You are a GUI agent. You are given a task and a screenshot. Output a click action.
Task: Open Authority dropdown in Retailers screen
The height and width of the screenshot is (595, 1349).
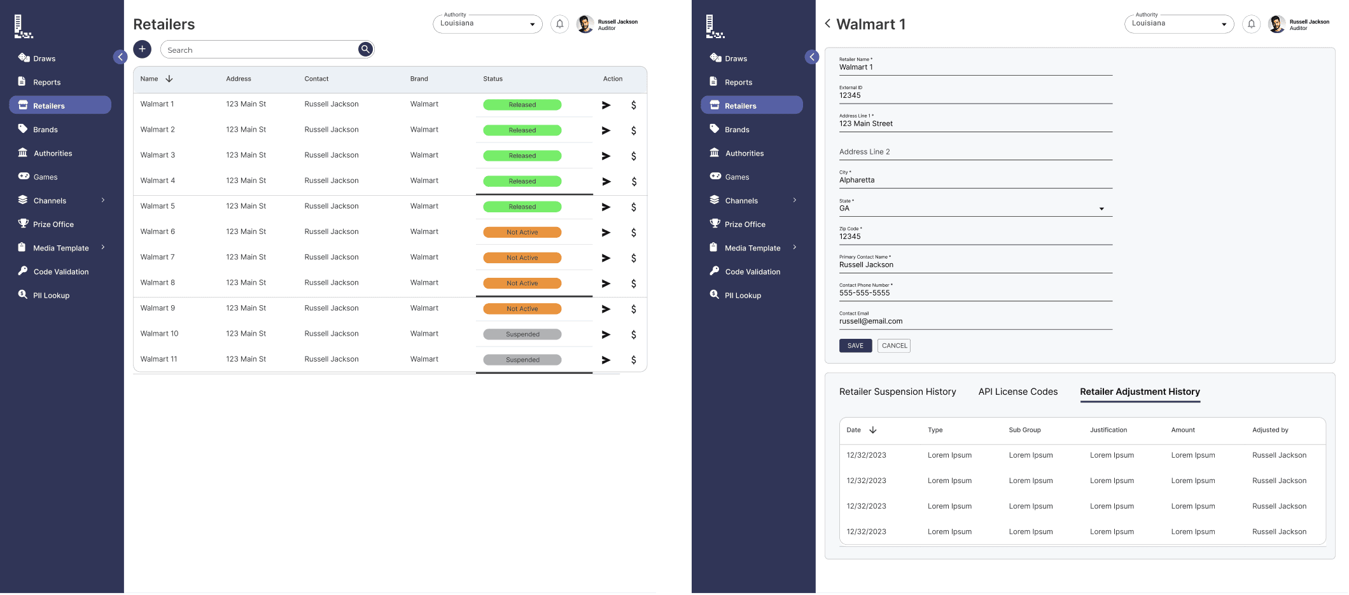487,24
